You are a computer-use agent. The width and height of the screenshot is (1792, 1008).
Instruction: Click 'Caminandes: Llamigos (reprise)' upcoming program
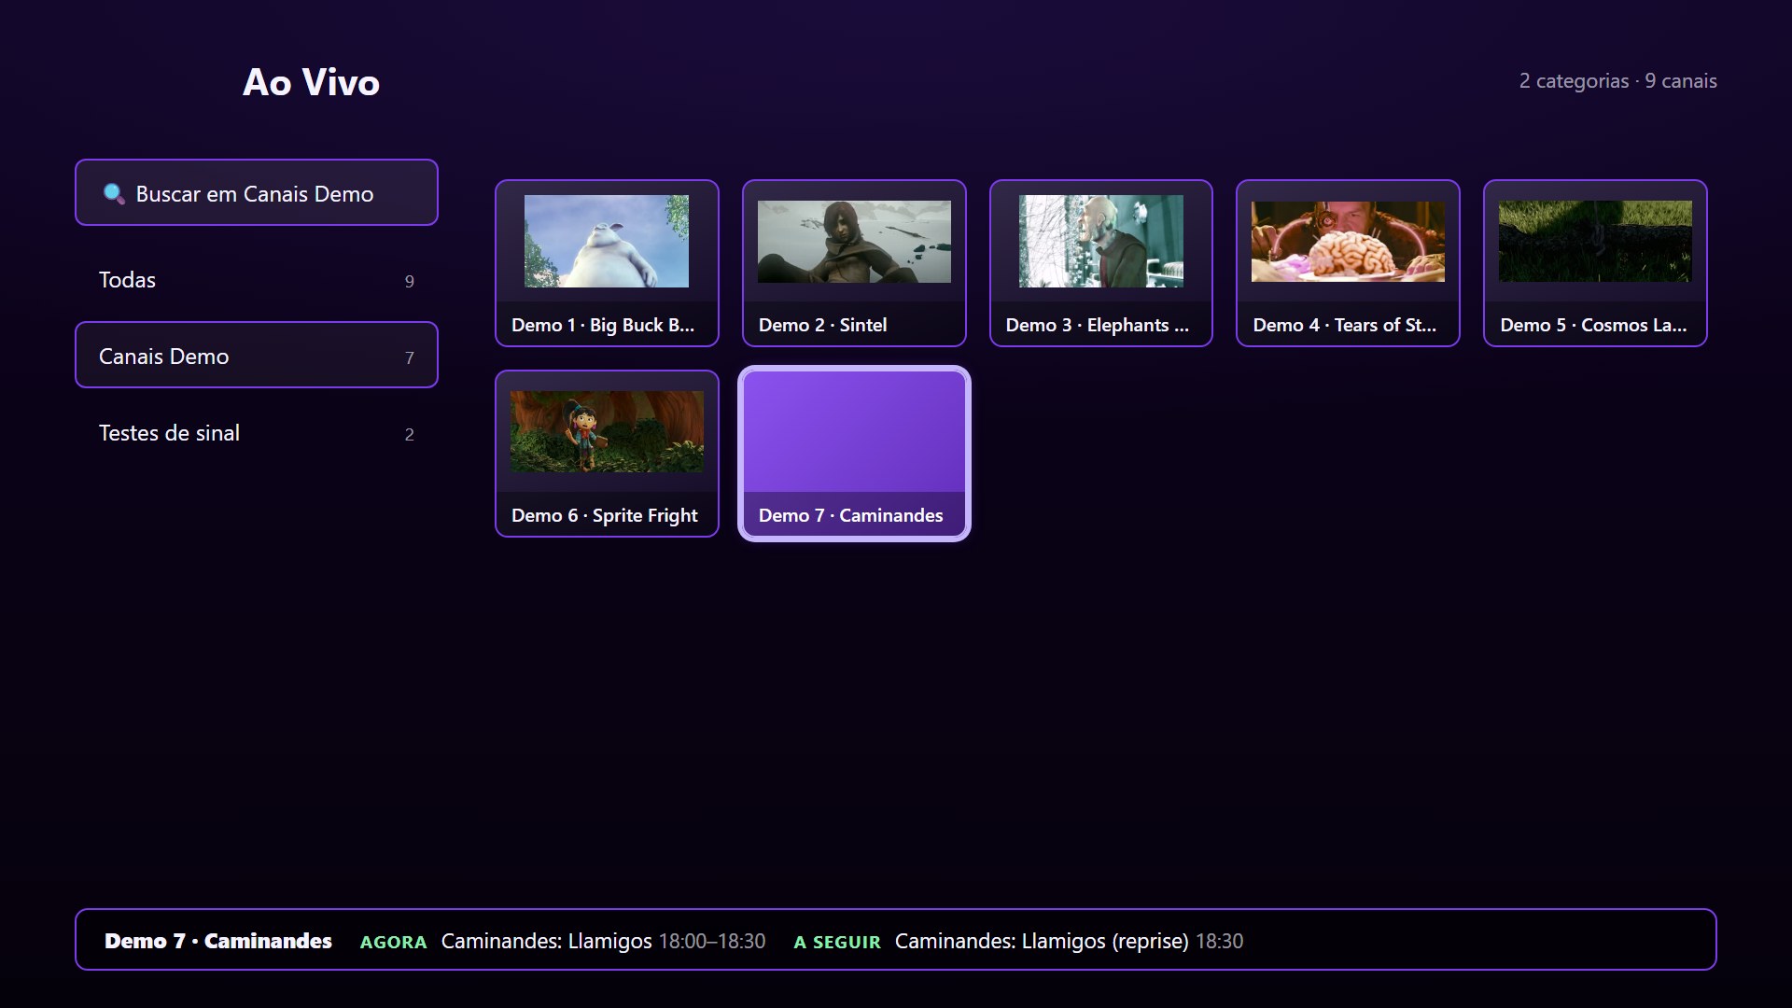(x=1042, y=941)
